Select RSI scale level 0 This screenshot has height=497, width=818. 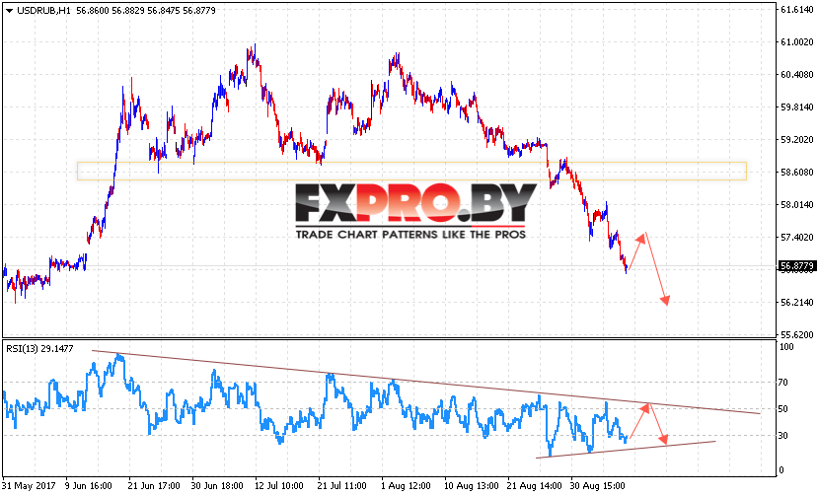pyautogui.click(x=781, y=469)
